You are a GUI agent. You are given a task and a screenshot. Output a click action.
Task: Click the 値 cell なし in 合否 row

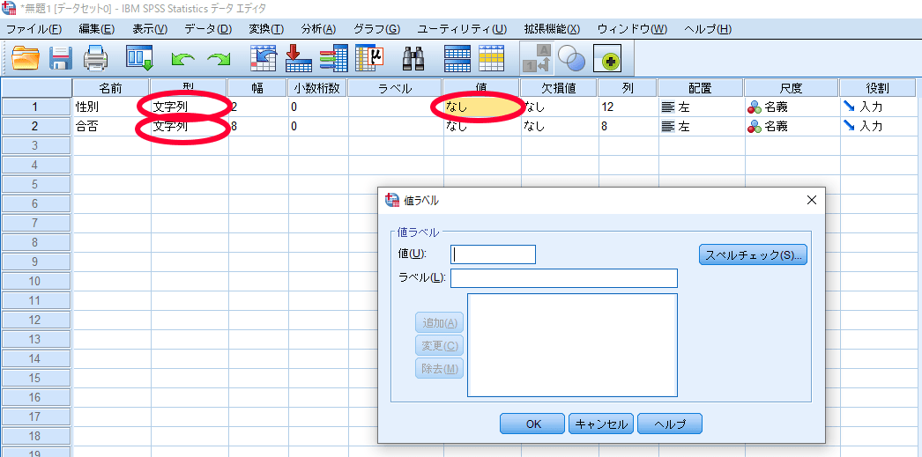pyautogui.click(x=481, y=126)
